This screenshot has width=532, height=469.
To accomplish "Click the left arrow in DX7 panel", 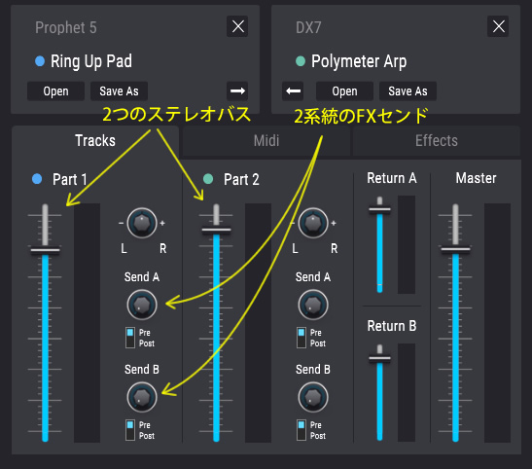I will tap(293, 90).
